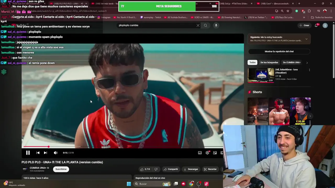Open the Drawing Naruto bookmark

pos(230,17)
